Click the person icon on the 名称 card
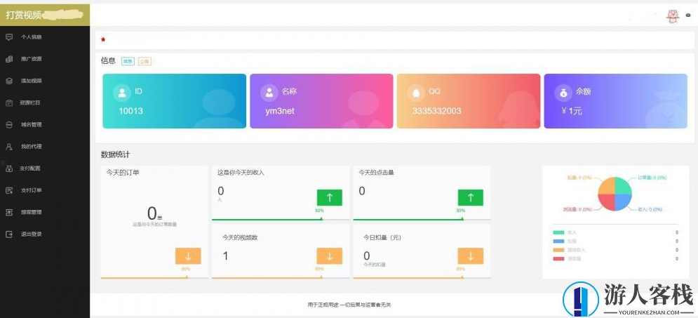 (x=269, y=93)
